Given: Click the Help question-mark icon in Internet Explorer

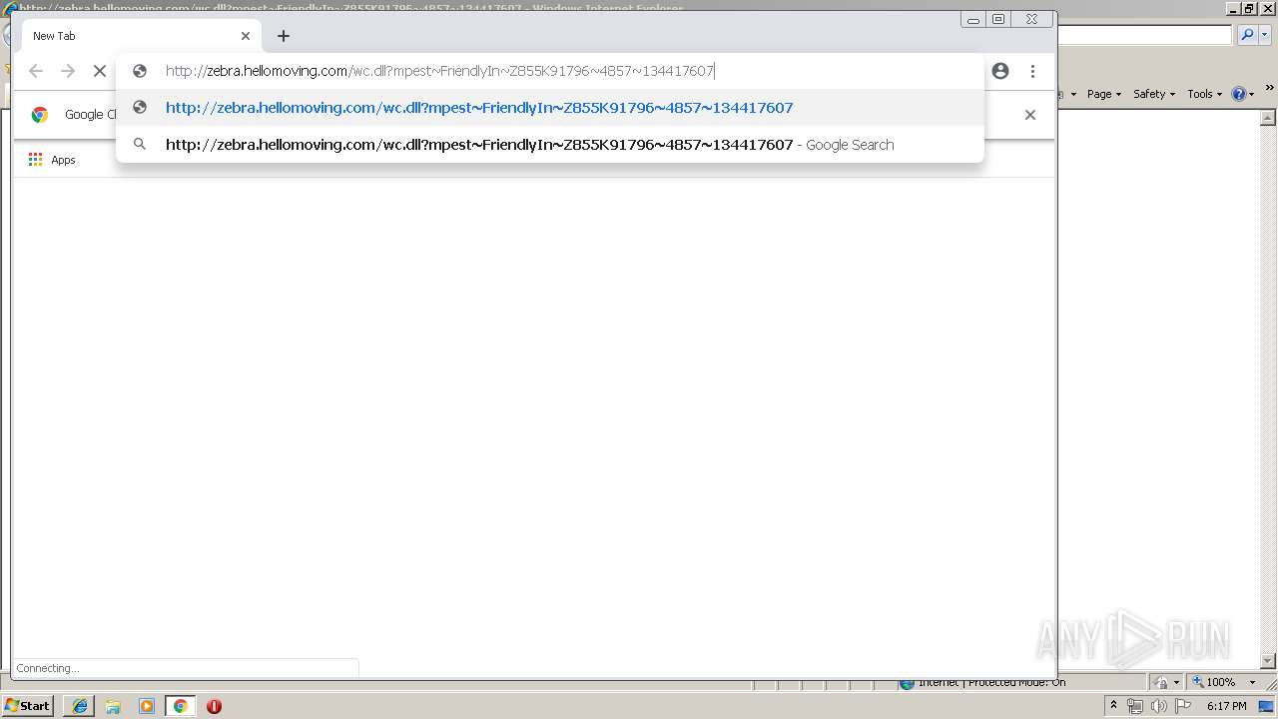Looking at the screenshot, I should click(1239, 94).
